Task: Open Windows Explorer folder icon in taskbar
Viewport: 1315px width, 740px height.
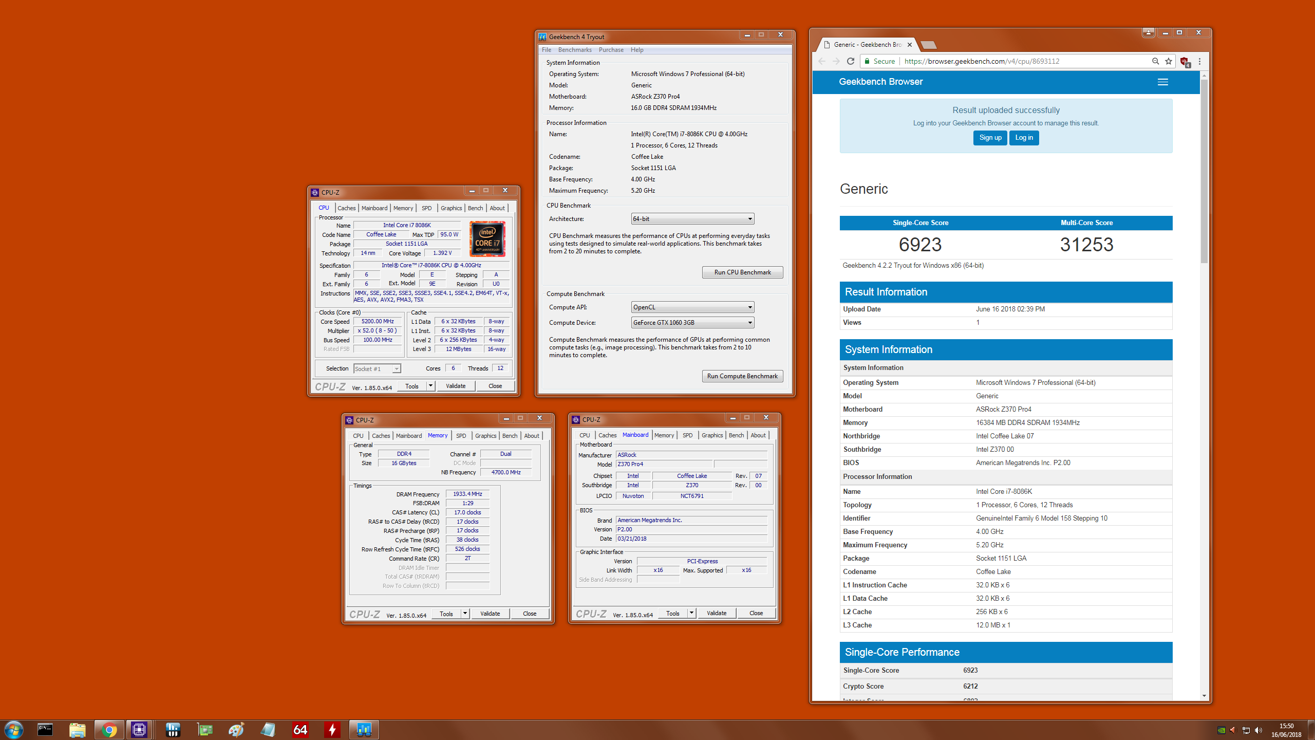Action: pos(77,729)
